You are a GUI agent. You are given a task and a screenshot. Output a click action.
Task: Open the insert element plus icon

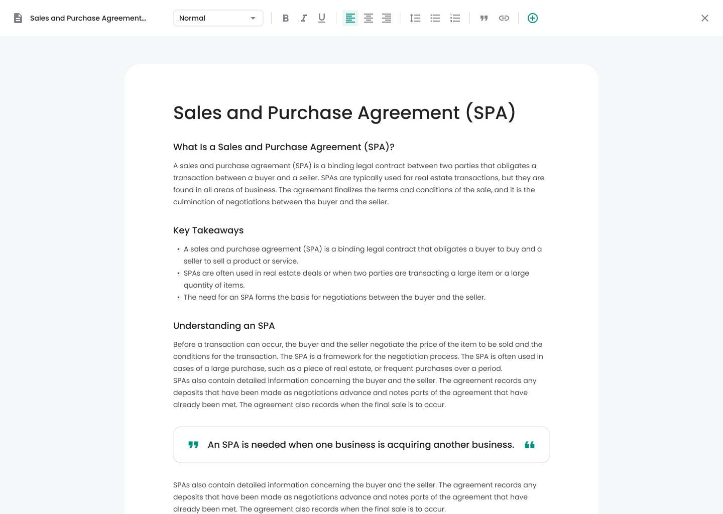[532, 18]
